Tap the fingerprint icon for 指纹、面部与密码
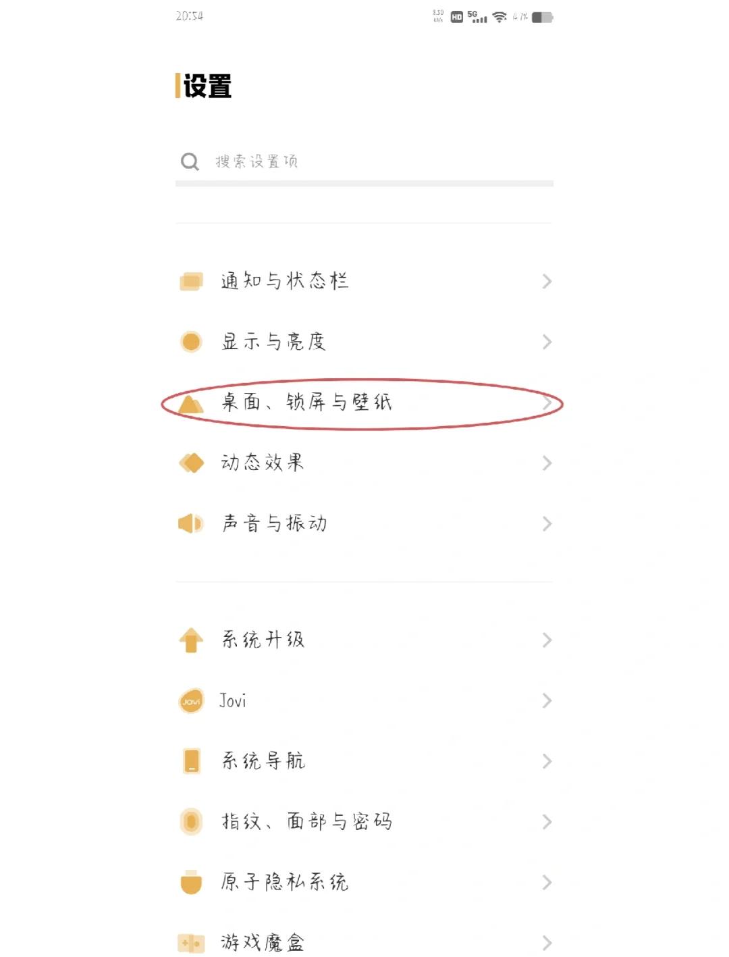729x957 pixels. coord(191,821)
